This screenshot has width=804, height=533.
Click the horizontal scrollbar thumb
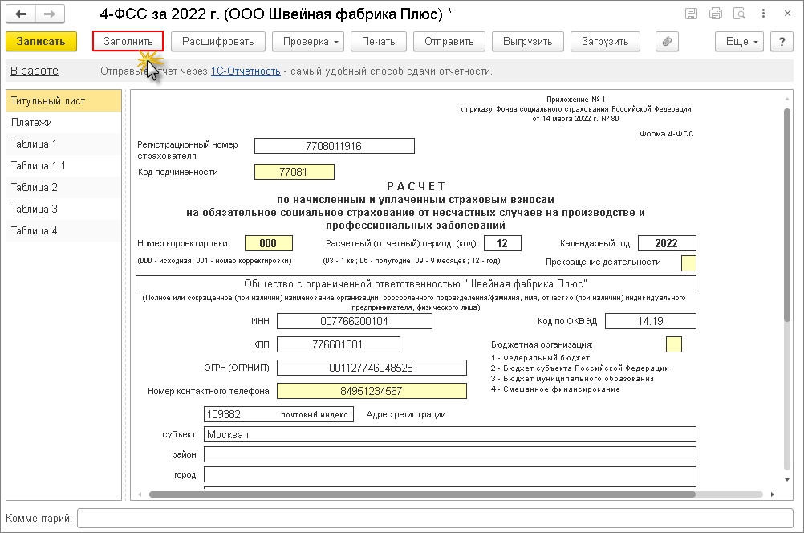[422, 494]
